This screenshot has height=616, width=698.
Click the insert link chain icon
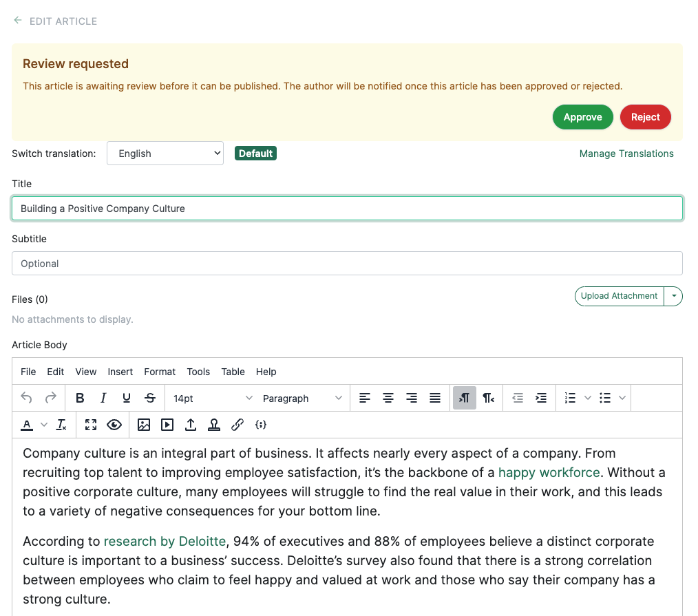[x=237, y=425]
